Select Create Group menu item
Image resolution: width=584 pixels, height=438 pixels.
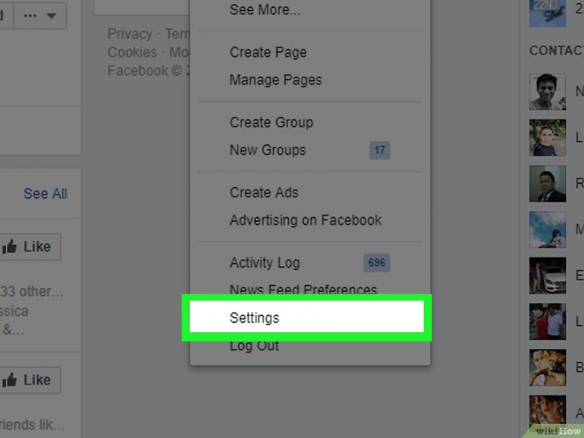(271, 122)
